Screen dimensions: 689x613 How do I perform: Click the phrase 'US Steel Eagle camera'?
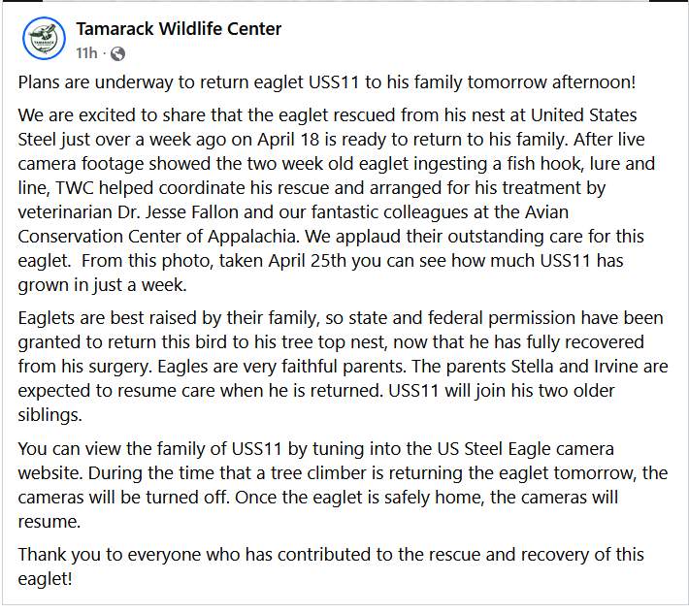(x=526, y=449)
